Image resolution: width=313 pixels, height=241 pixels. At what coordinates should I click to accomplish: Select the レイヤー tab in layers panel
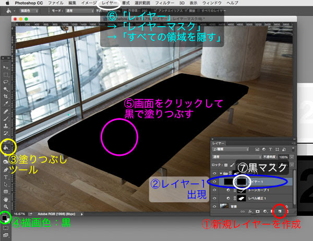click(218, 143)
